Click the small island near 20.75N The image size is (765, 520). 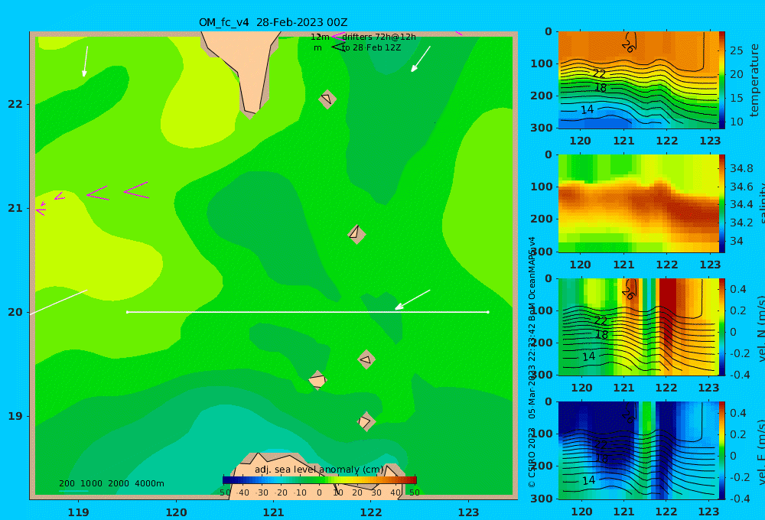[x=356, y=234]
